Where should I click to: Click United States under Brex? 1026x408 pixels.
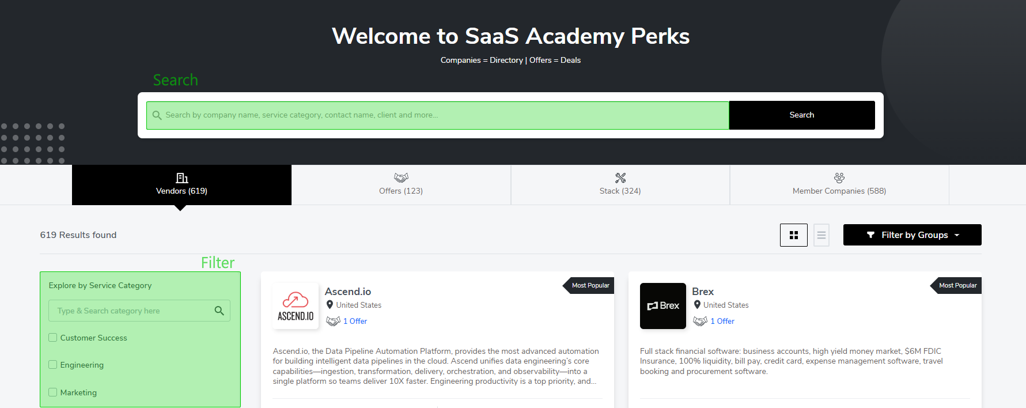(726, 305)
